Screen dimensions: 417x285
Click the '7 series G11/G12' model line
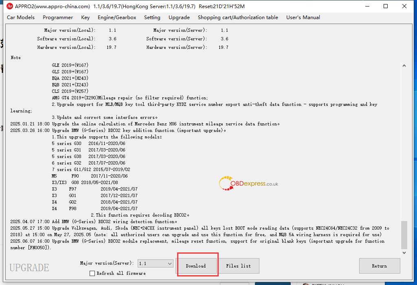91,170
